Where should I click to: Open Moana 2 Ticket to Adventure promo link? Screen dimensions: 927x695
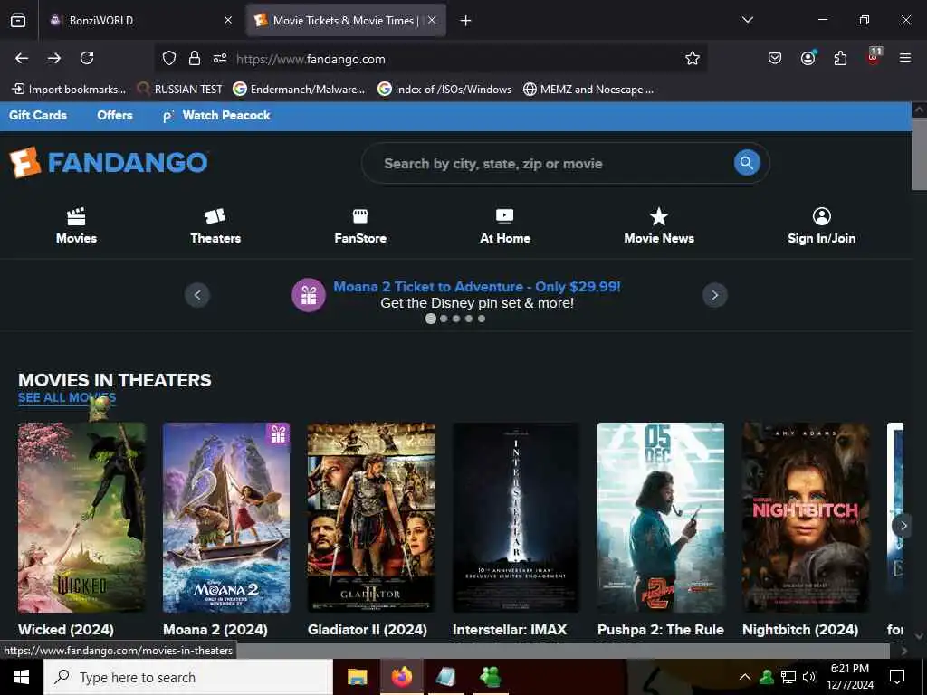[476, 287]
